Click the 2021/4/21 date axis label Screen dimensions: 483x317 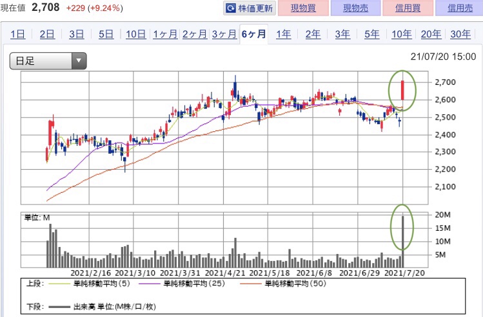(x=225, y=273)
